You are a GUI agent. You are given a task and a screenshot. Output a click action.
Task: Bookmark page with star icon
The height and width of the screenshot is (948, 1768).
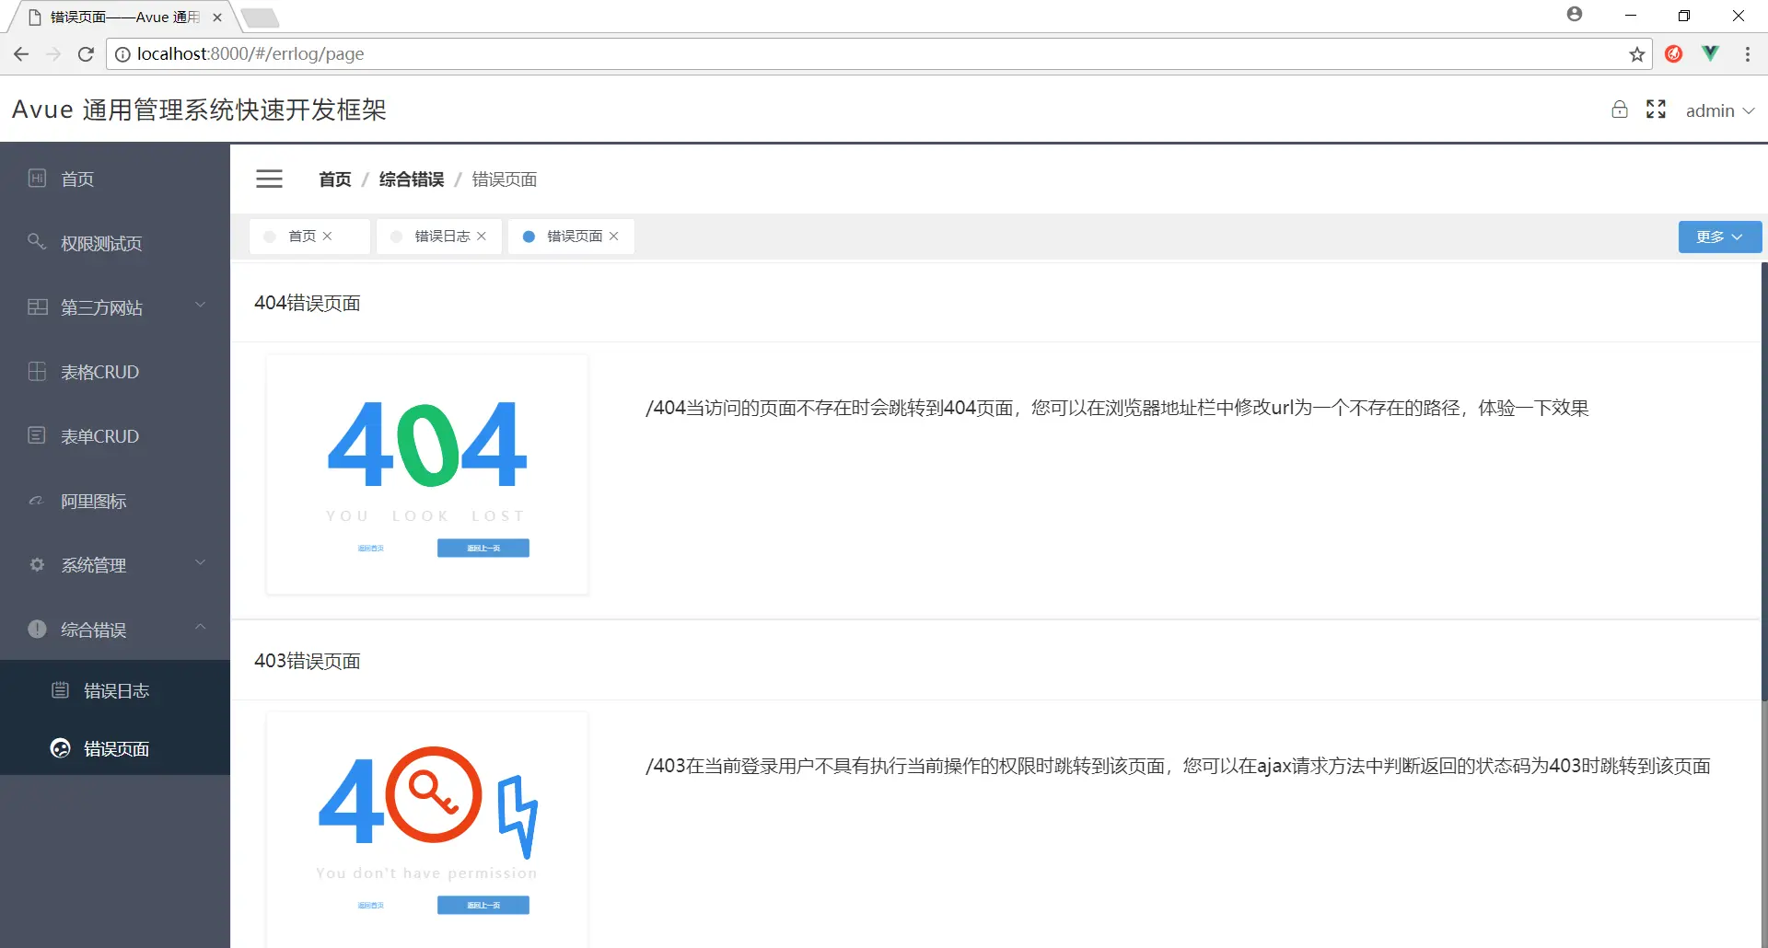click(x=1636, y=54)
